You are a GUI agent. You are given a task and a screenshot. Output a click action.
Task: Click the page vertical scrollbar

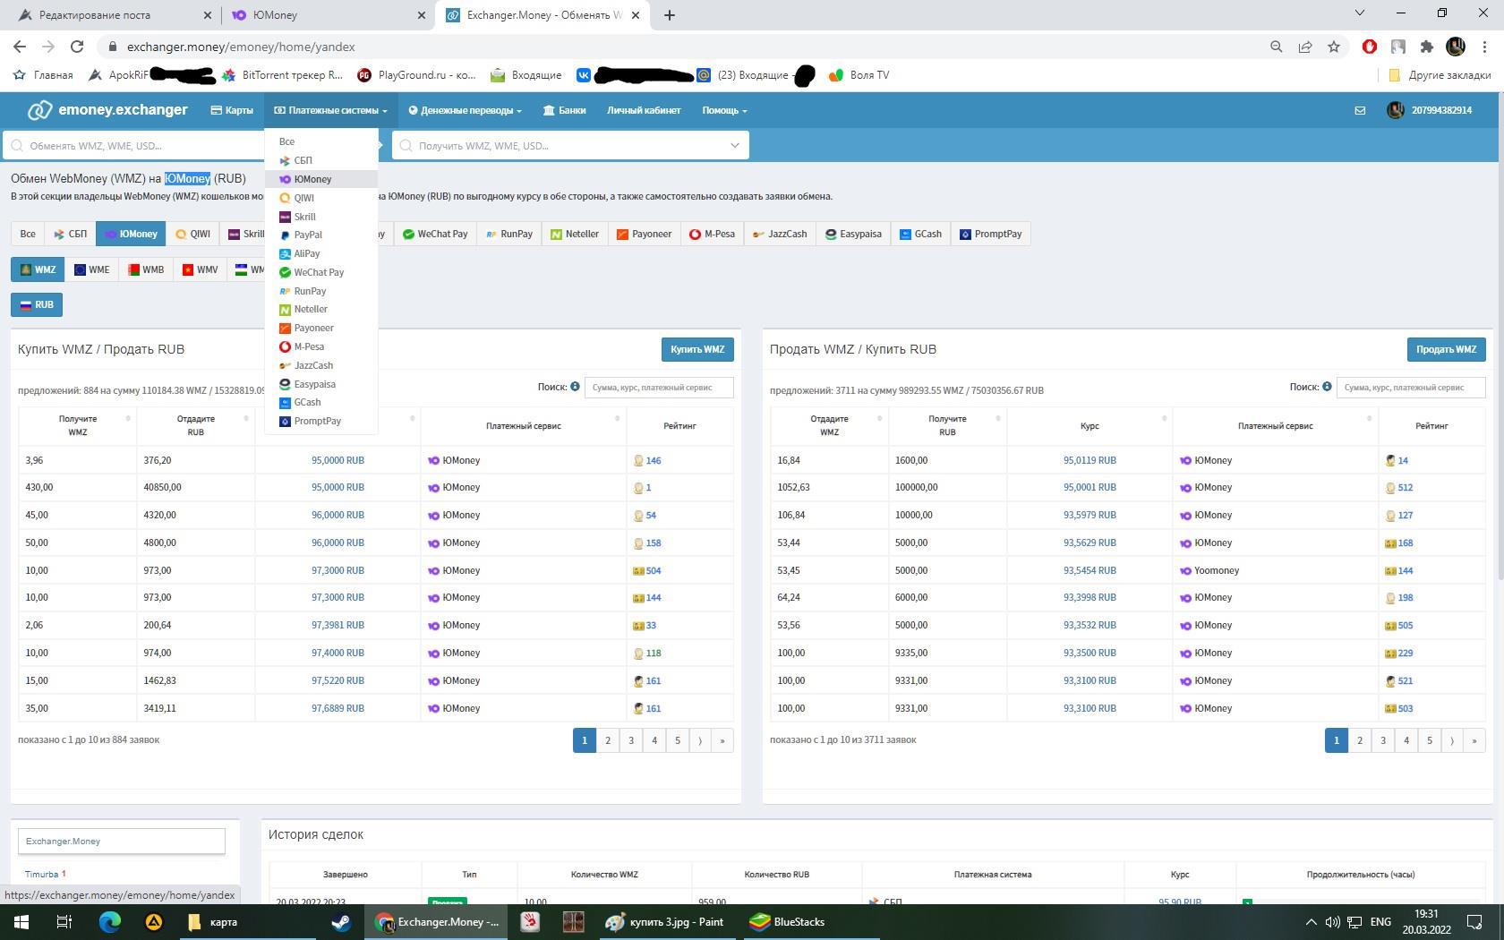coord(1499,358)
